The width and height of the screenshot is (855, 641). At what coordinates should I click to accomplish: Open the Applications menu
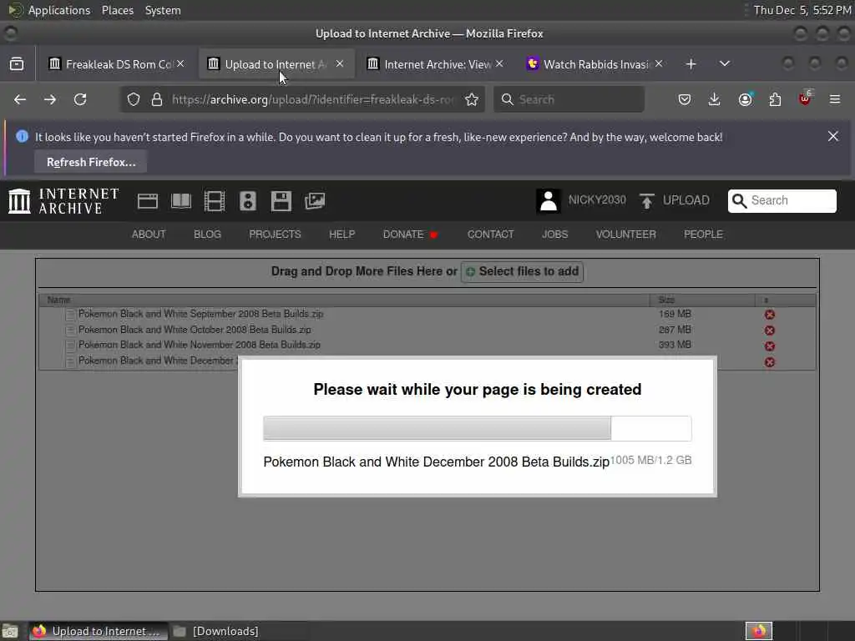[x=59, y=10]
